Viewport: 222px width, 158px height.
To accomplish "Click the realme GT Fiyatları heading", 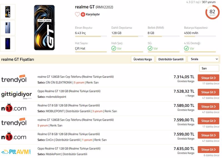I will pyautogui.click(x=17, y=59).
